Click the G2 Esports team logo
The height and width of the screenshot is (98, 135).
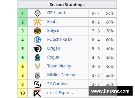pyautogui.click(x=38, y=13)
